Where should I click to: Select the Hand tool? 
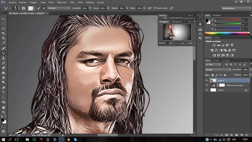click(4, 107)
